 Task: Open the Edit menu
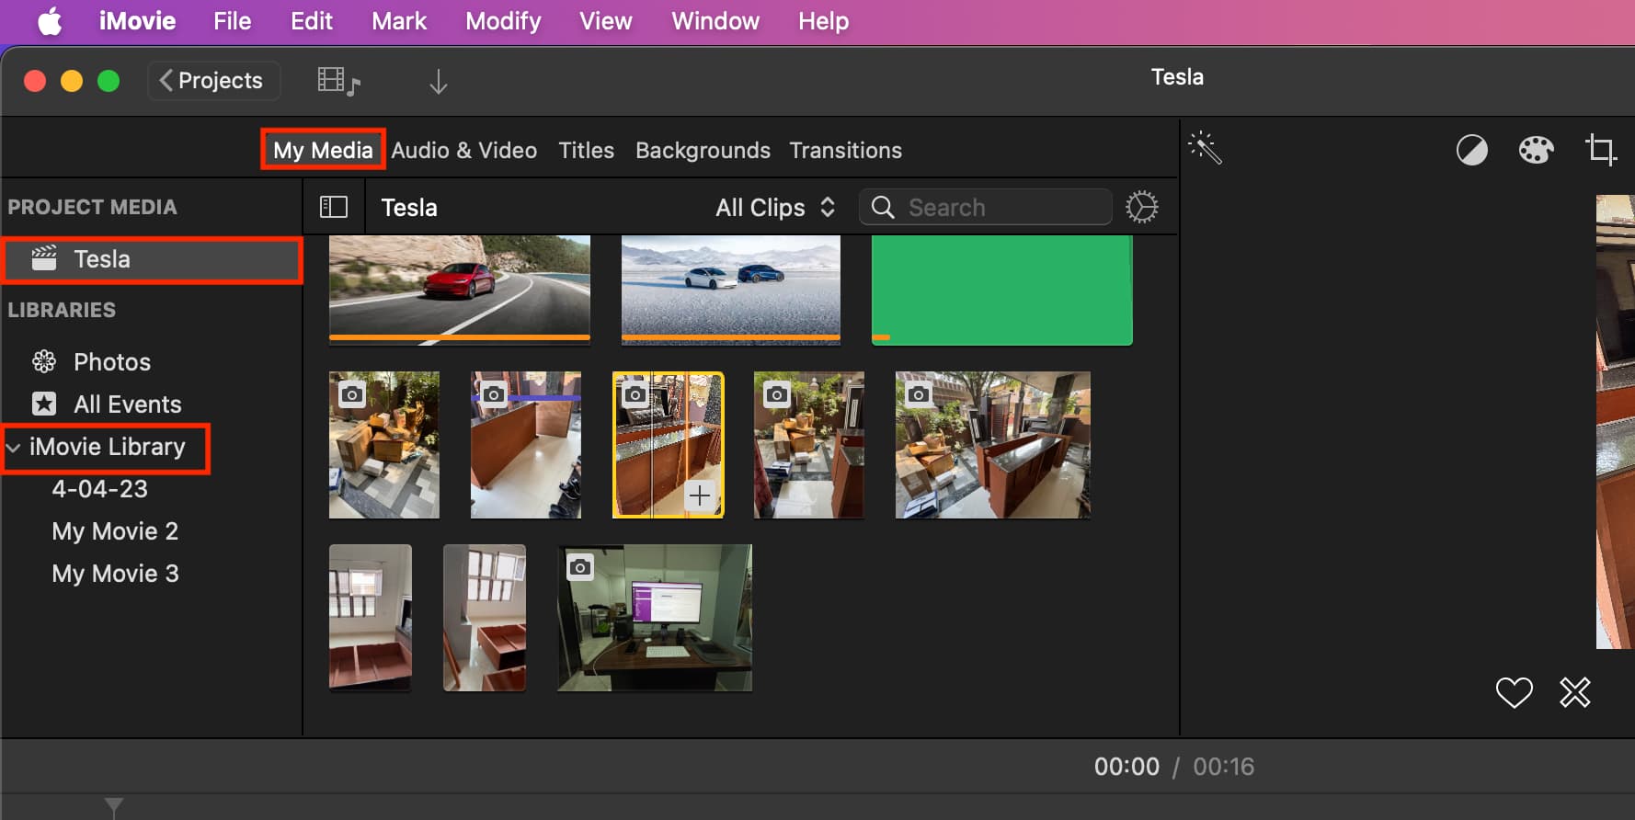pyautogui.click(x=312, y=21)
